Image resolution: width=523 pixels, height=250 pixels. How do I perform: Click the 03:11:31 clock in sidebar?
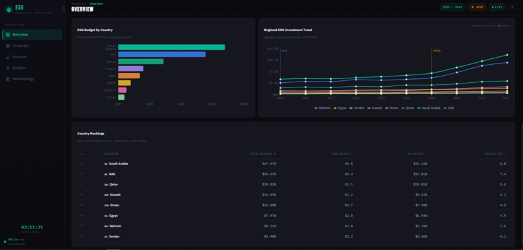click(32, 227)
